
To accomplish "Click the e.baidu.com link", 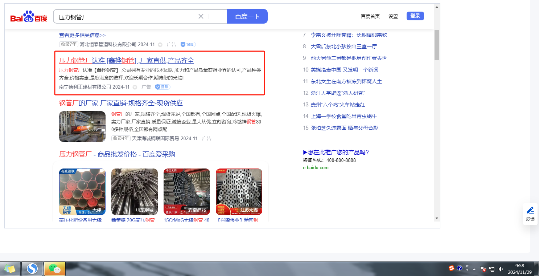I will [316, 167].
